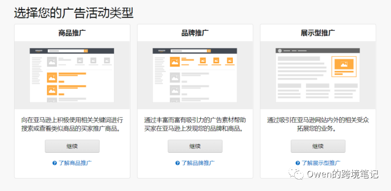Click the 品牌推广 card title
The image size is (391, 191).
pos(195,33)
